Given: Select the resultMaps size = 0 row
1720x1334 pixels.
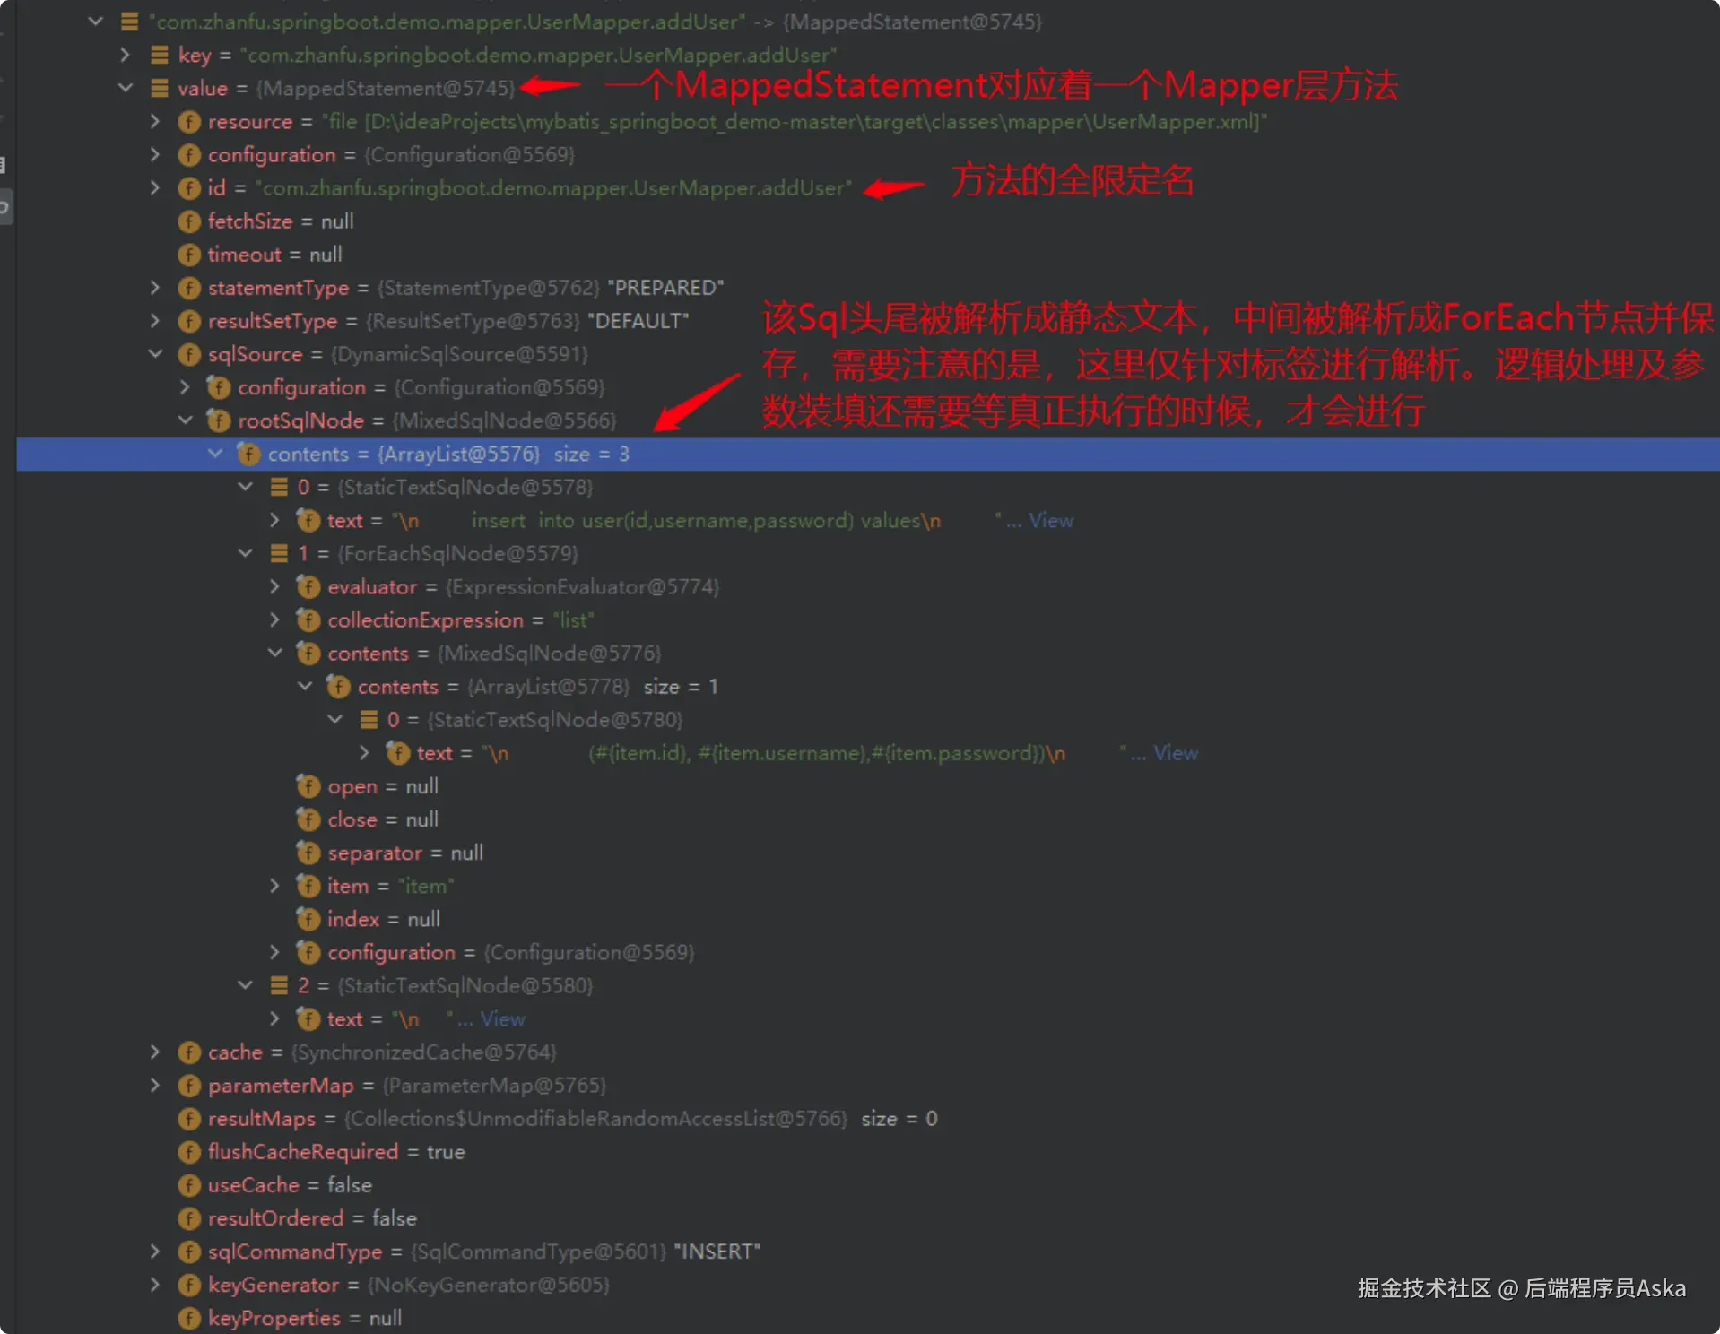Looking at the screenshot, I should (867, 1119).
